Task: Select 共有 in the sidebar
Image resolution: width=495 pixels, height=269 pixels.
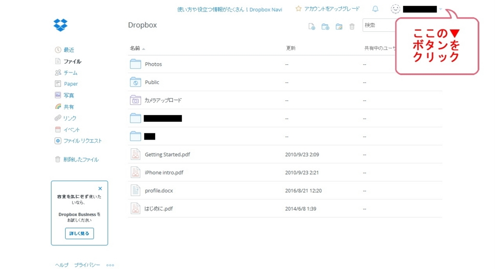Action: (69, 107)
